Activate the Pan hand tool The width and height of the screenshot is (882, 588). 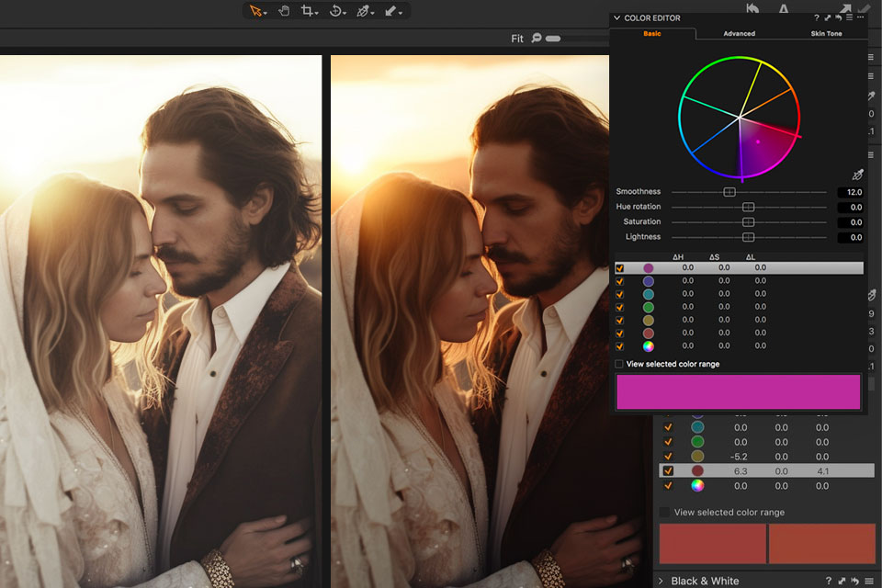coord(284,11)
